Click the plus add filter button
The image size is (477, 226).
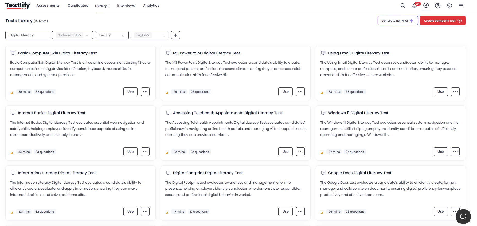(x=176, y=35)
